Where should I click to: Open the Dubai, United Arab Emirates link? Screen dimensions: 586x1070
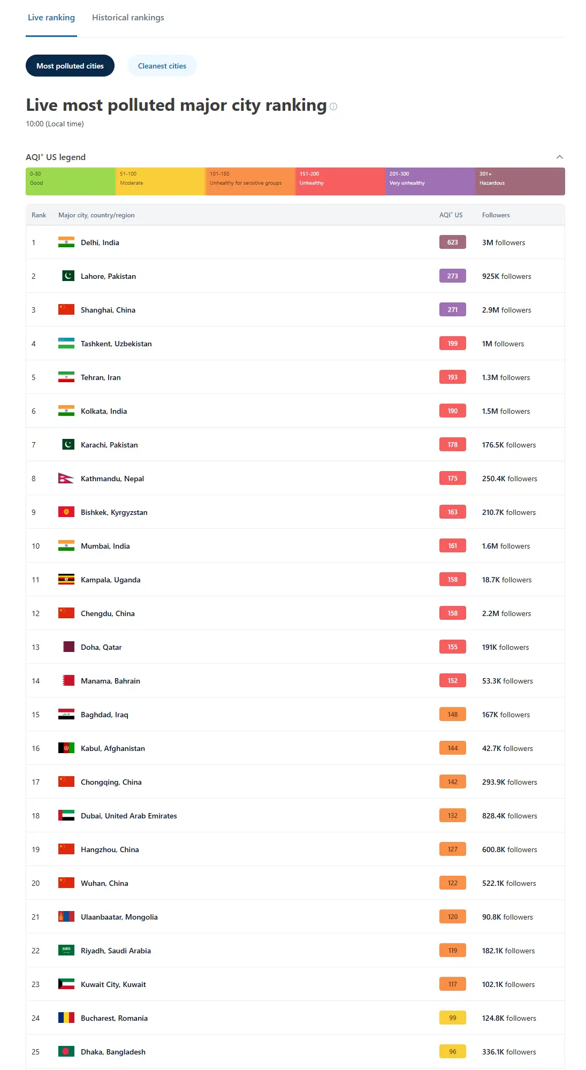(129, 816)
